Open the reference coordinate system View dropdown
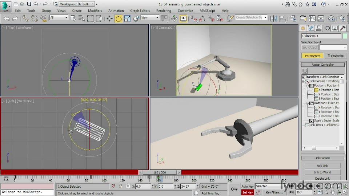The height and width of the screenshot is (196, 349). click(x=150, y=17)
